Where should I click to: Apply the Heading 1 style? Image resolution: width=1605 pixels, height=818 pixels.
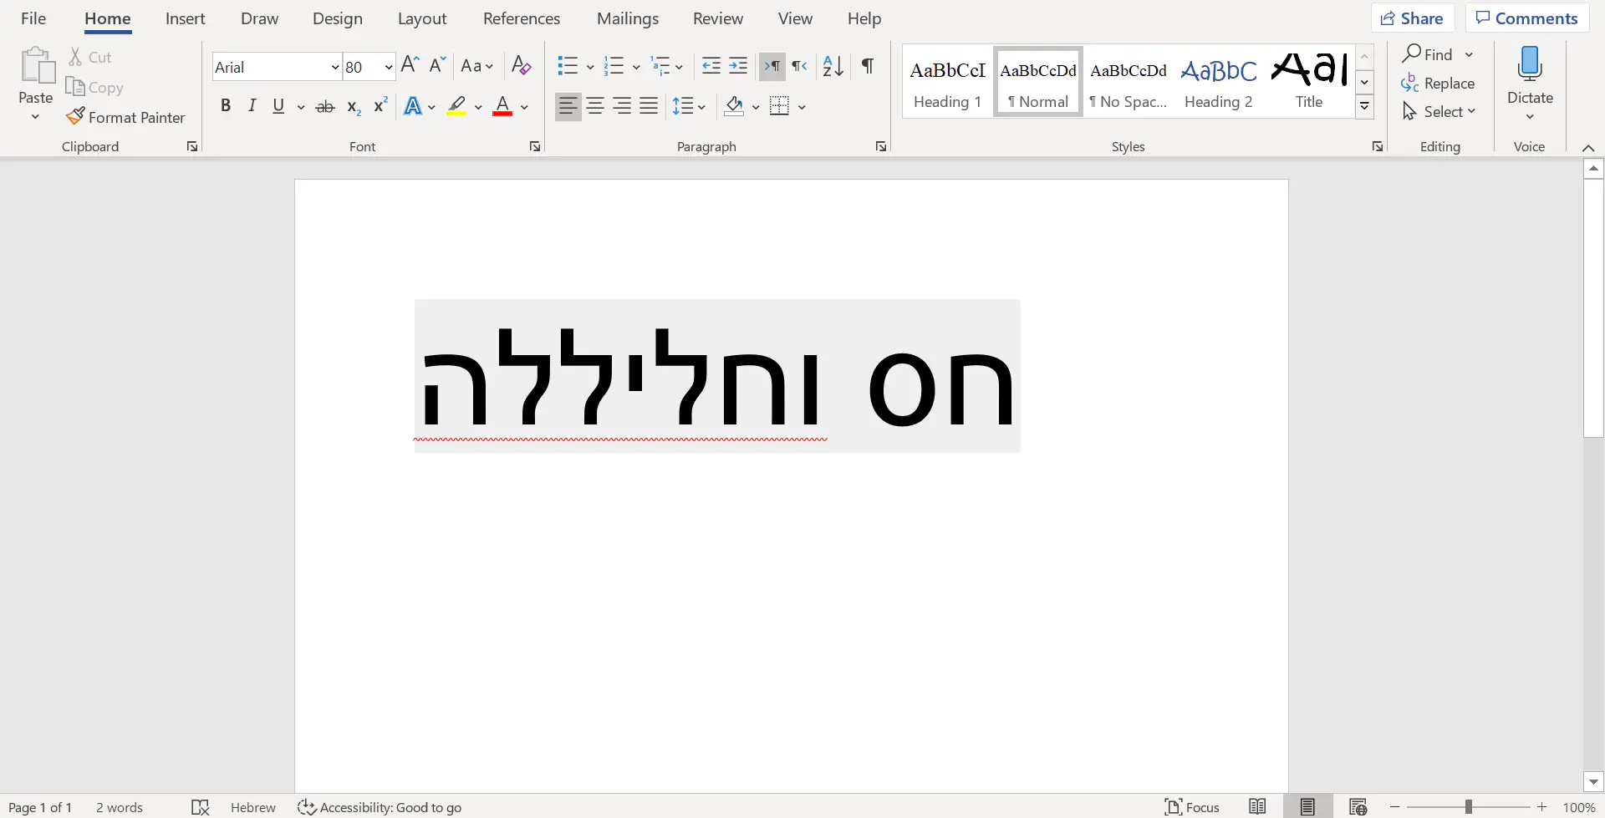pyautogui.click(x=947, y=83)
